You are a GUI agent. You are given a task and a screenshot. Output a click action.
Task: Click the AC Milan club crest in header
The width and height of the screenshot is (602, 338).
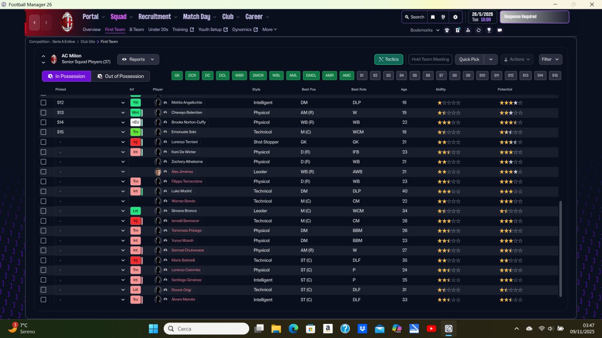(x=67, y=22)
